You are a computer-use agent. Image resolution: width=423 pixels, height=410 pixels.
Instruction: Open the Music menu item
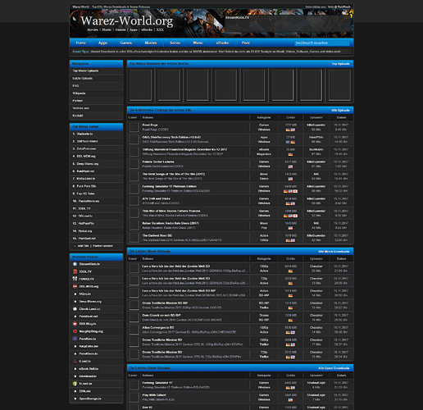(x=198, y=43)
